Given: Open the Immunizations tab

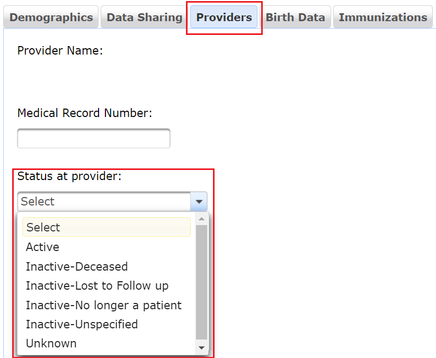Looking at the screenshot, I should click(x=382, y=17).
